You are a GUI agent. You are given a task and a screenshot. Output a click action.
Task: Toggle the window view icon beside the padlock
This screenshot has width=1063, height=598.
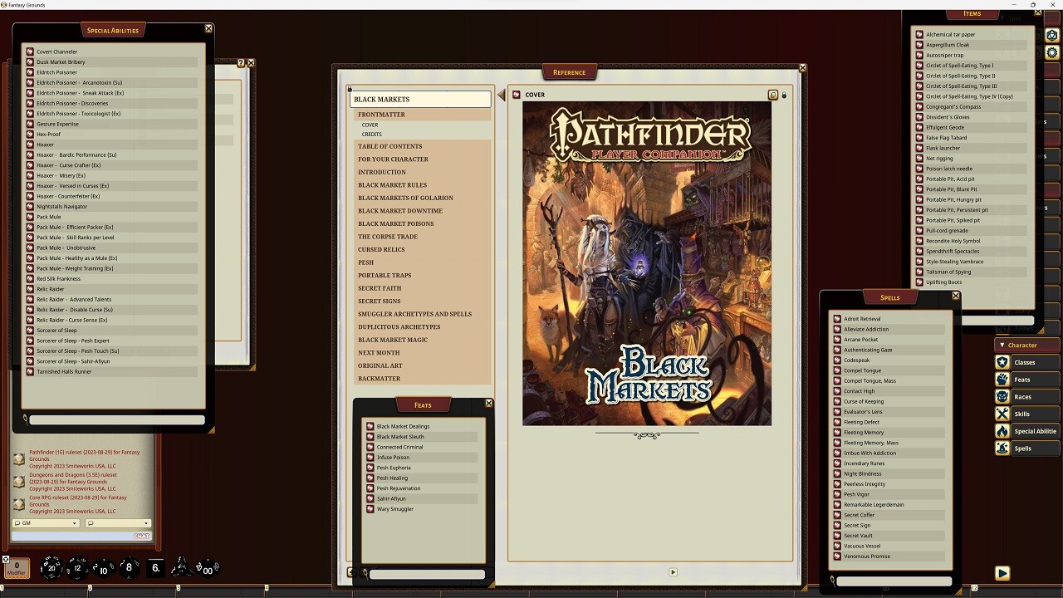click(x=772, y=95)
